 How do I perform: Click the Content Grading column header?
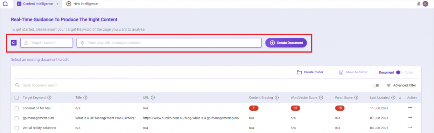pos(261,98)
